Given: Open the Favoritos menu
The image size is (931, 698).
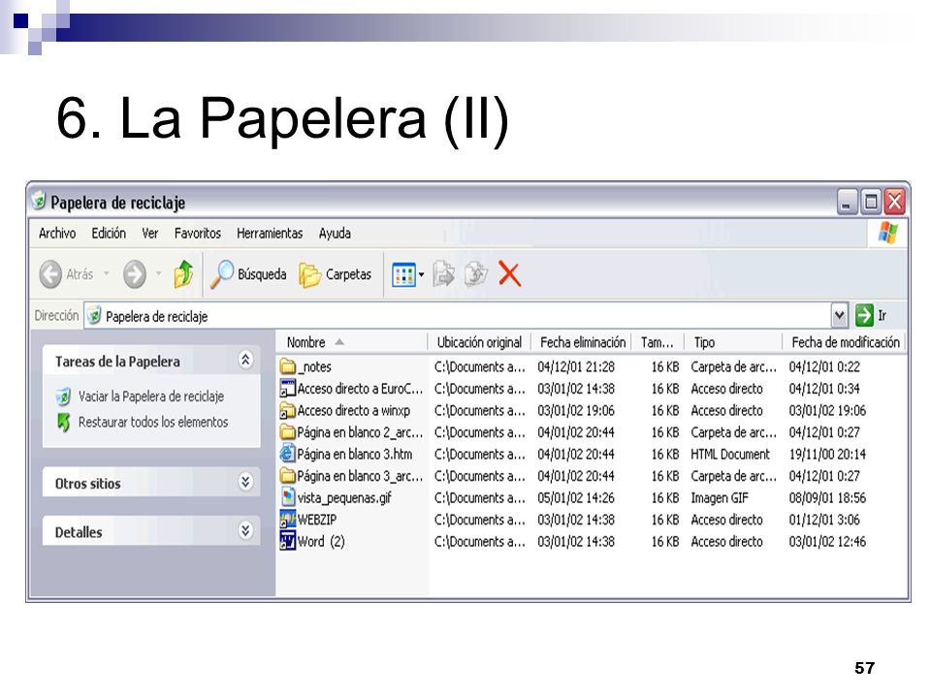Looking at the screenshot, I should [x=197, y=234].
